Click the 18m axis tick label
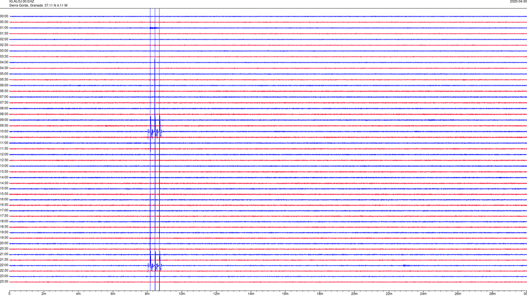This screenshot has width=527, height=296. point(320,294)
